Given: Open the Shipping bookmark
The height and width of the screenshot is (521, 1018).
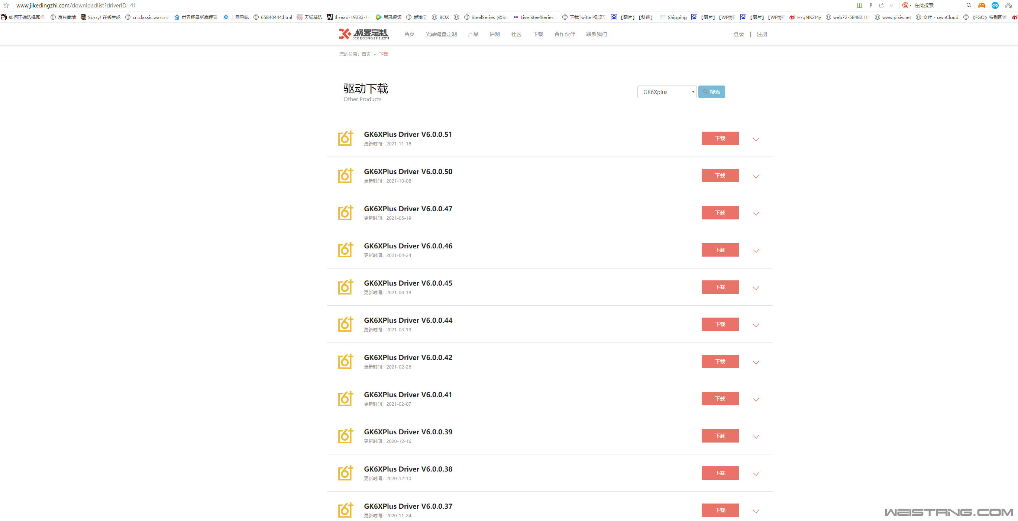Looking at the screenshot, I should (x=673, y=17).
